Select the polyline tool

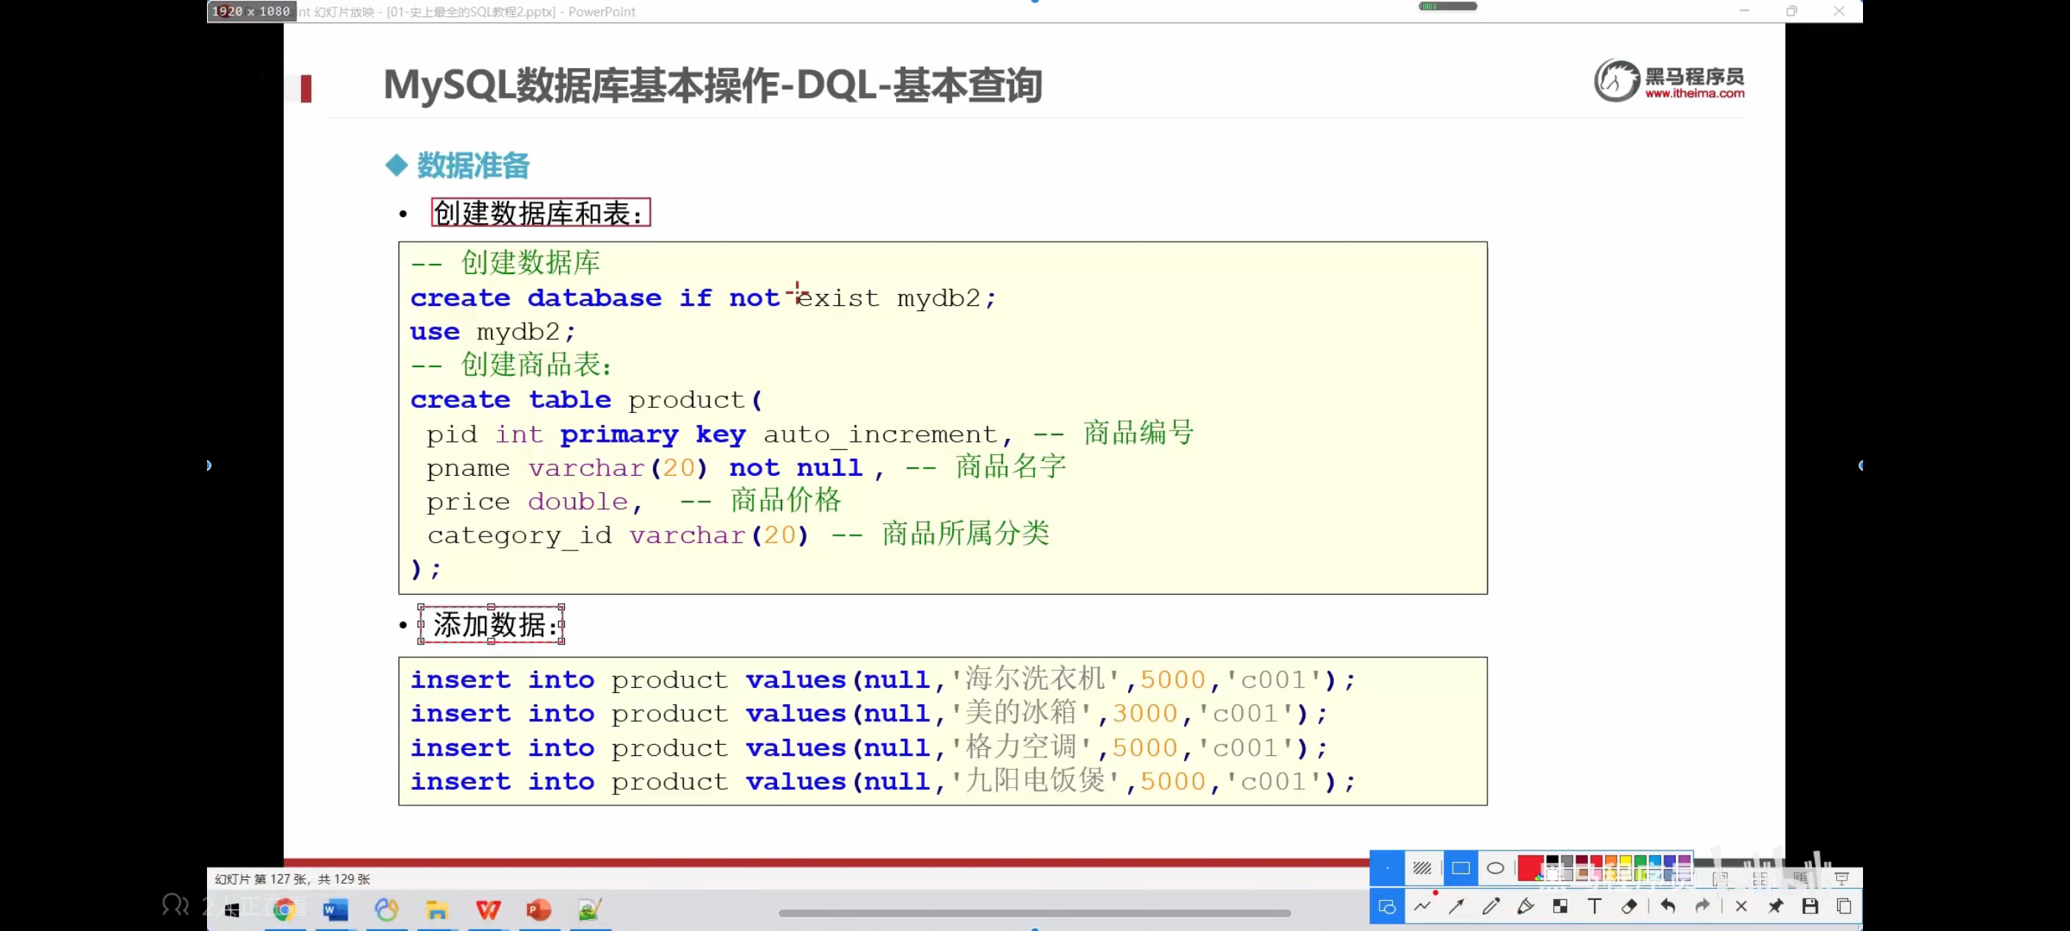pos(1422,906)
